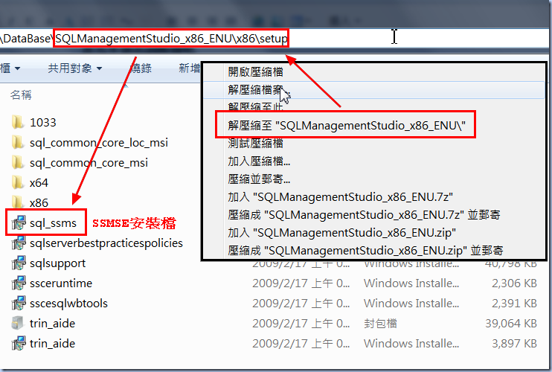Screen dimensions: 552x372
Task: Select the sqlsupport installer icon
Action: click(19, 263)
